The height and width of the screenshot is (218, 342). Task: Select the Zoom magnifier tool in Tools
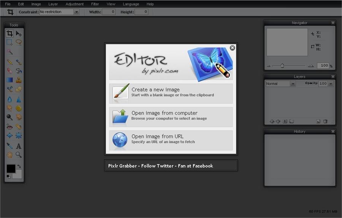click(19, 155)
